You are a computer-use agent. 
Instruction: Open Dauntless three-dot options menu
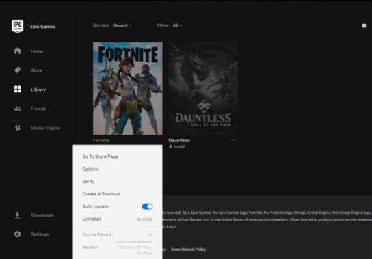[232, 140]
